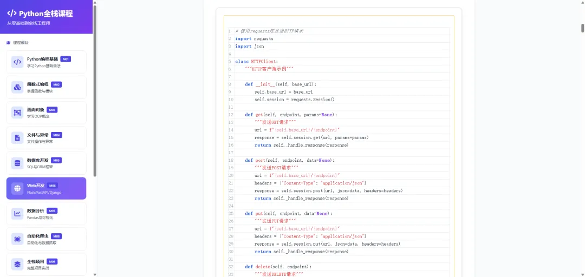Click the graduation cap icon beside 课程模块
The height and width of the screenshot is (277, 585).
(x=8, y=43)
